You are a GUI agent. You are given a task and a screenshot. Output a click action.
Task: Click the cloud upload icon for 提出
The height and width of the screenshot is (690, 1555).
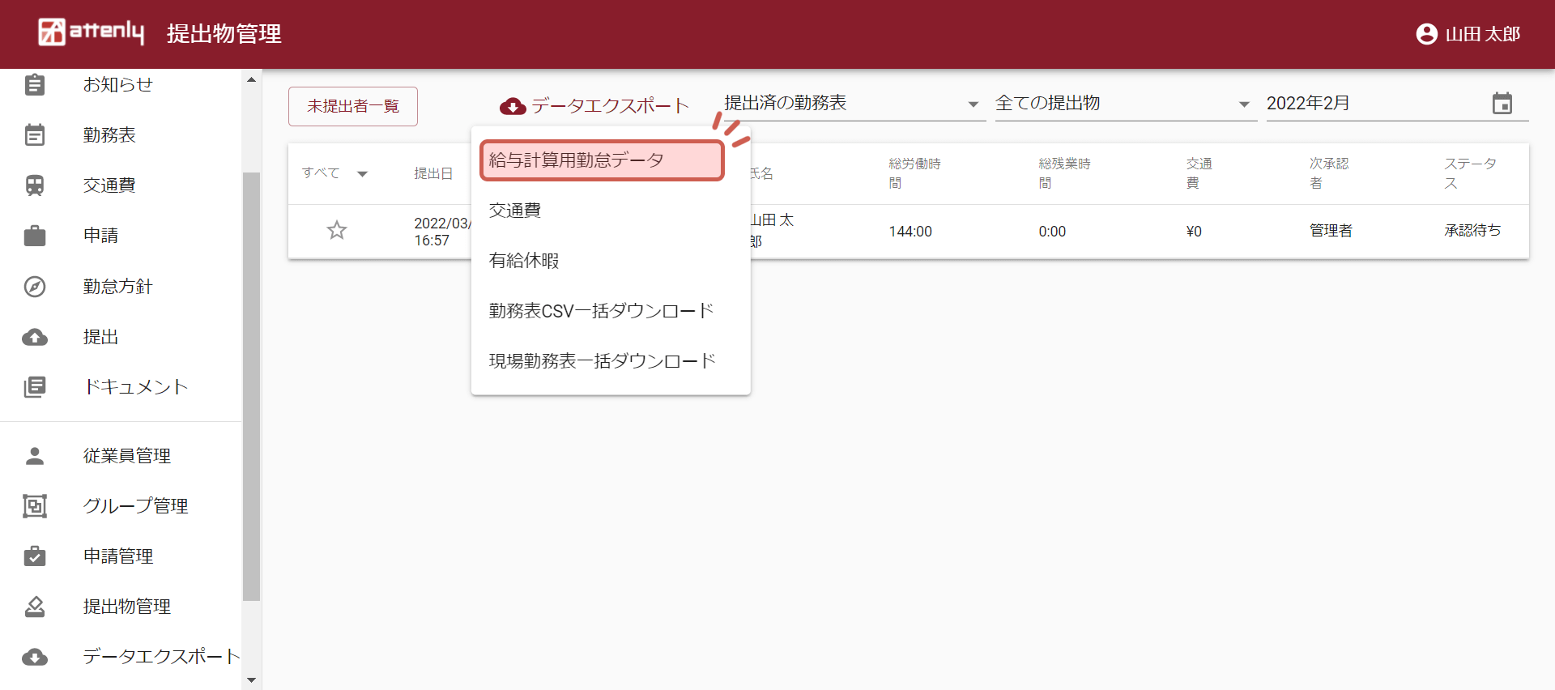point(35,337)
